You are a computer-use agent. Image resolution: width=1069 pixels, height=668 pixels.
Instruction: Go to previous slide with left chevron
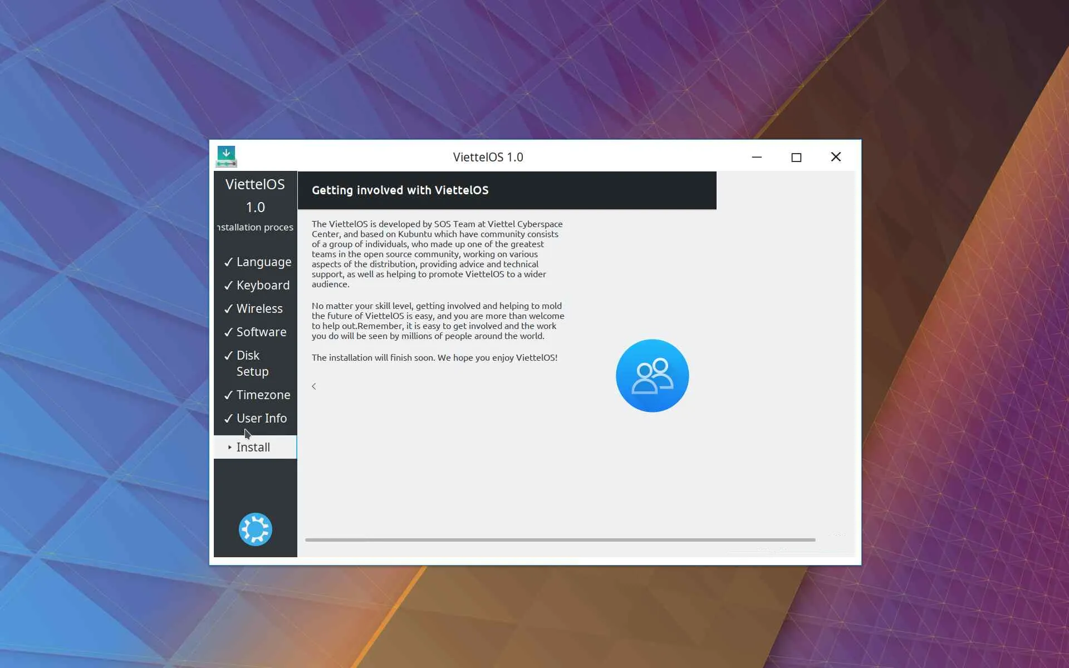[314, 386]
